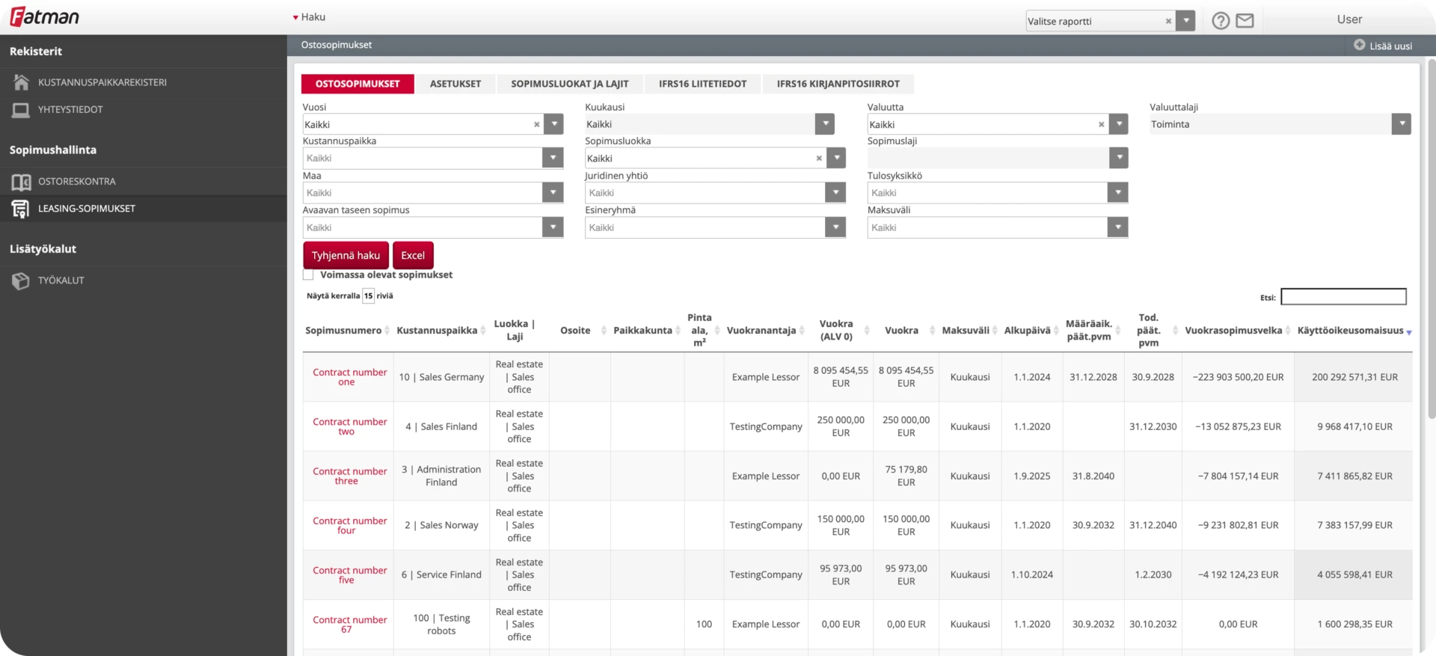
Task: Select the Yhteystiedot sidebar icon
Action: 21,110
